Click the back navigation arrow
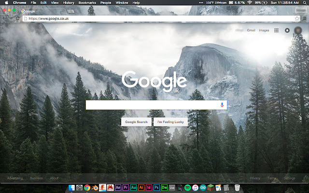309x193 pixels. coord(4,18)
